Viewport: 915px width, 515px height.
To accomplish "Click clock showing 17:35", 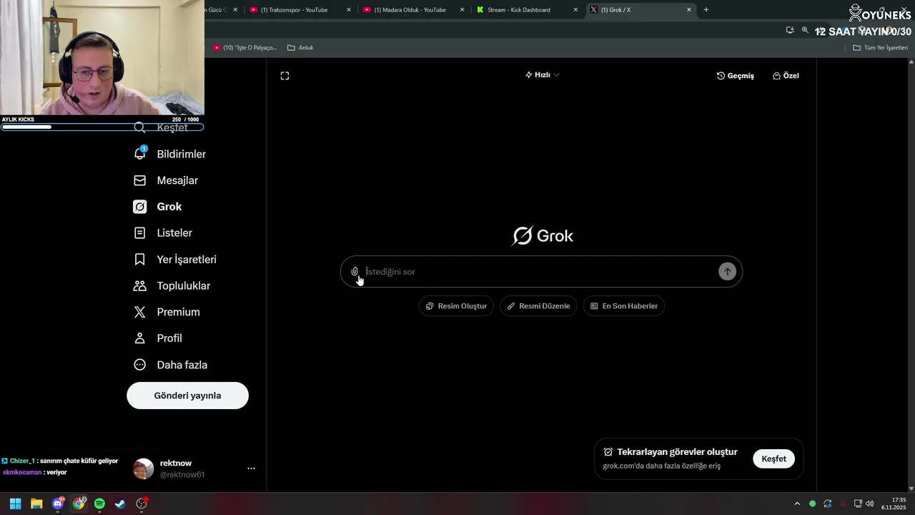I will pyautogui.click(x=899, y=500).
